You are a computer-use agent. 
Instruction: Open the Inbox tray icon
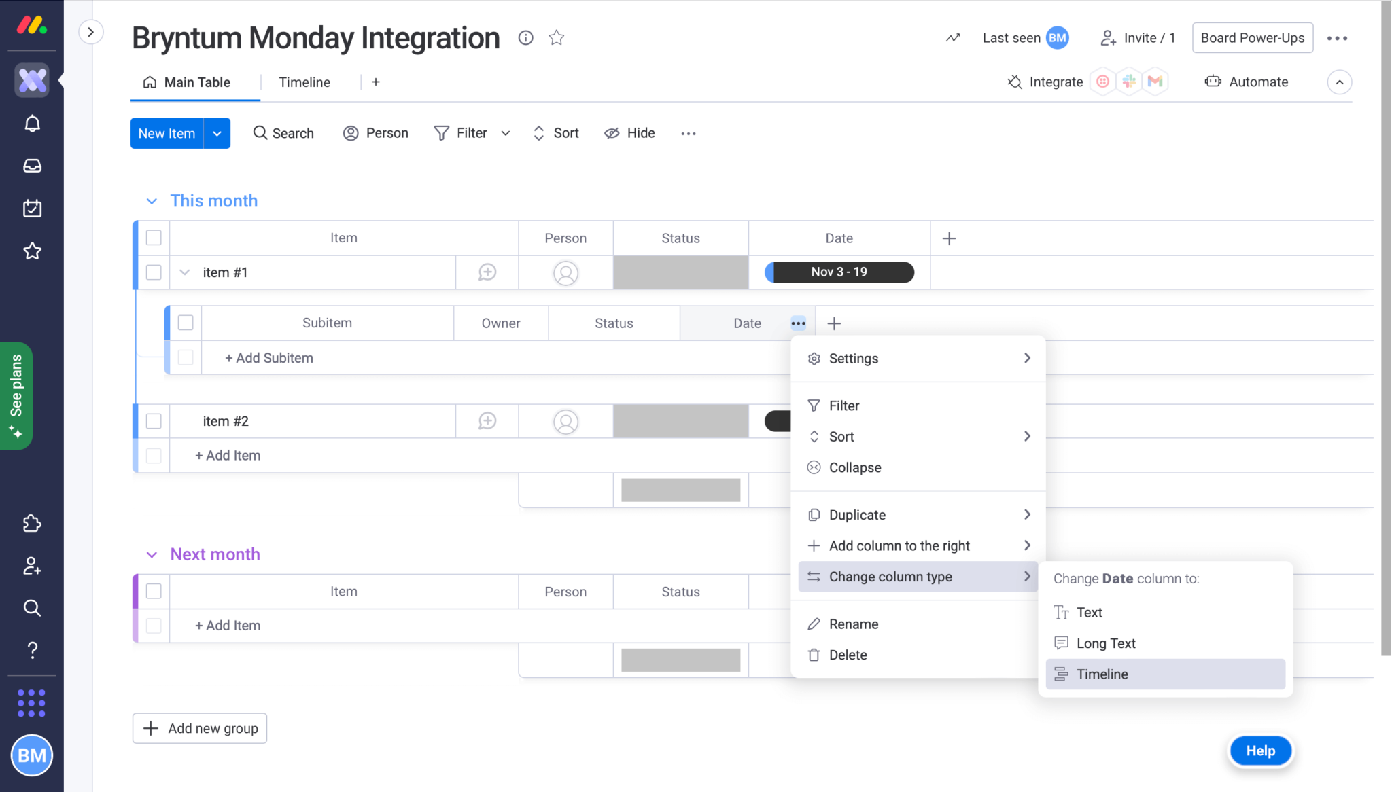[32, 166]
